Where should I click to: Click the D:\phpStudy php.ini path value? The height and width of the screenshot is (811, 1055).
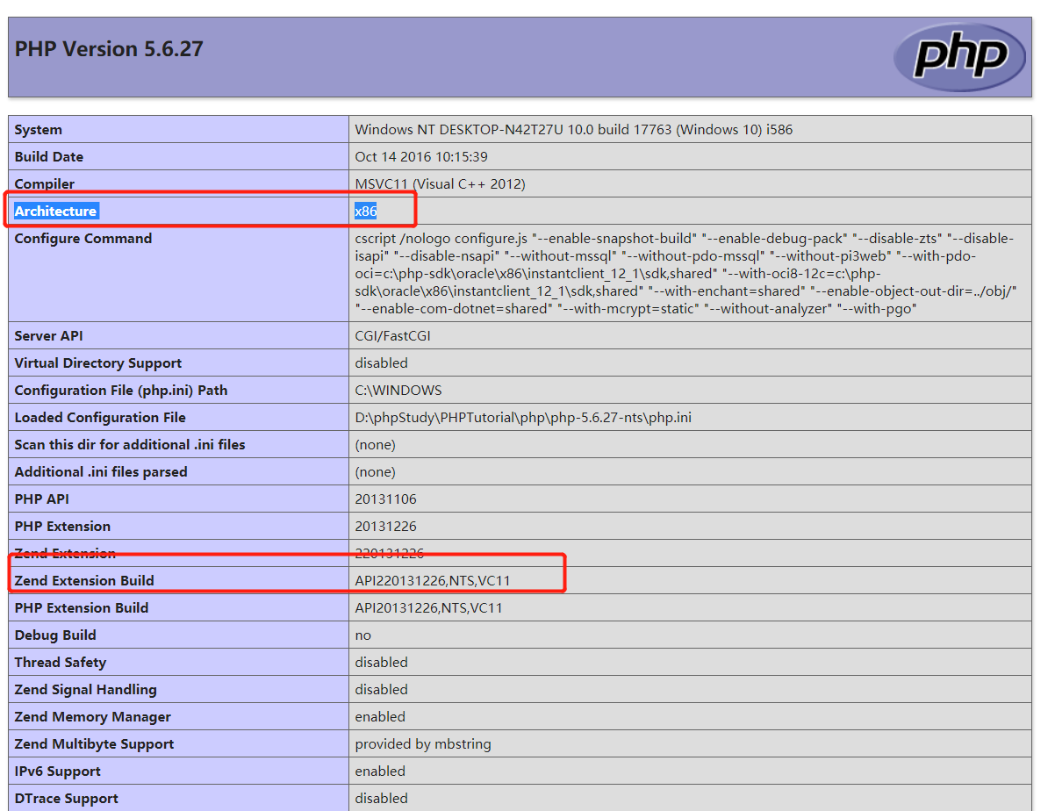point(523,418)
